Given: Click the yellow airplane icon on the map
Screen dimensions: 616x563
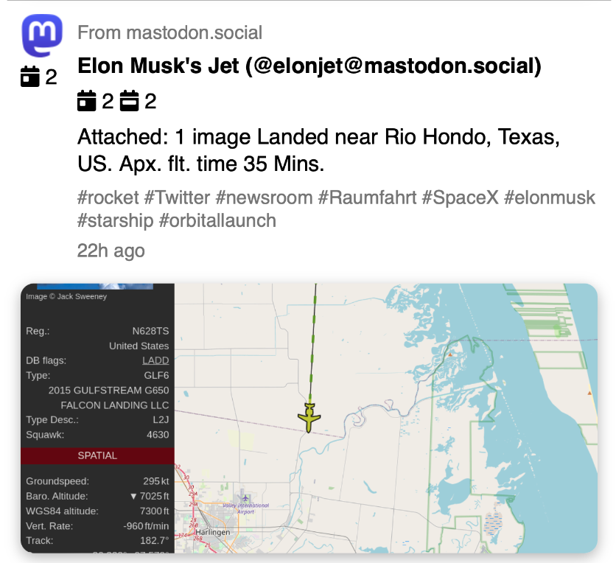Looking at the screenshot, I should coord(309,418).
